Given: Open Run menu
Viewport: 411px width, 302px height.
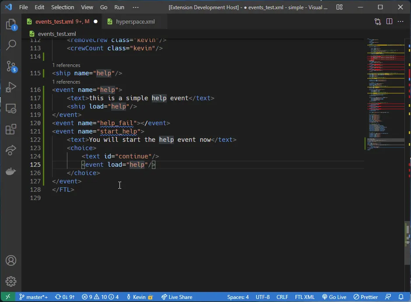Looking at the screenshot, I should pos(119,7).
